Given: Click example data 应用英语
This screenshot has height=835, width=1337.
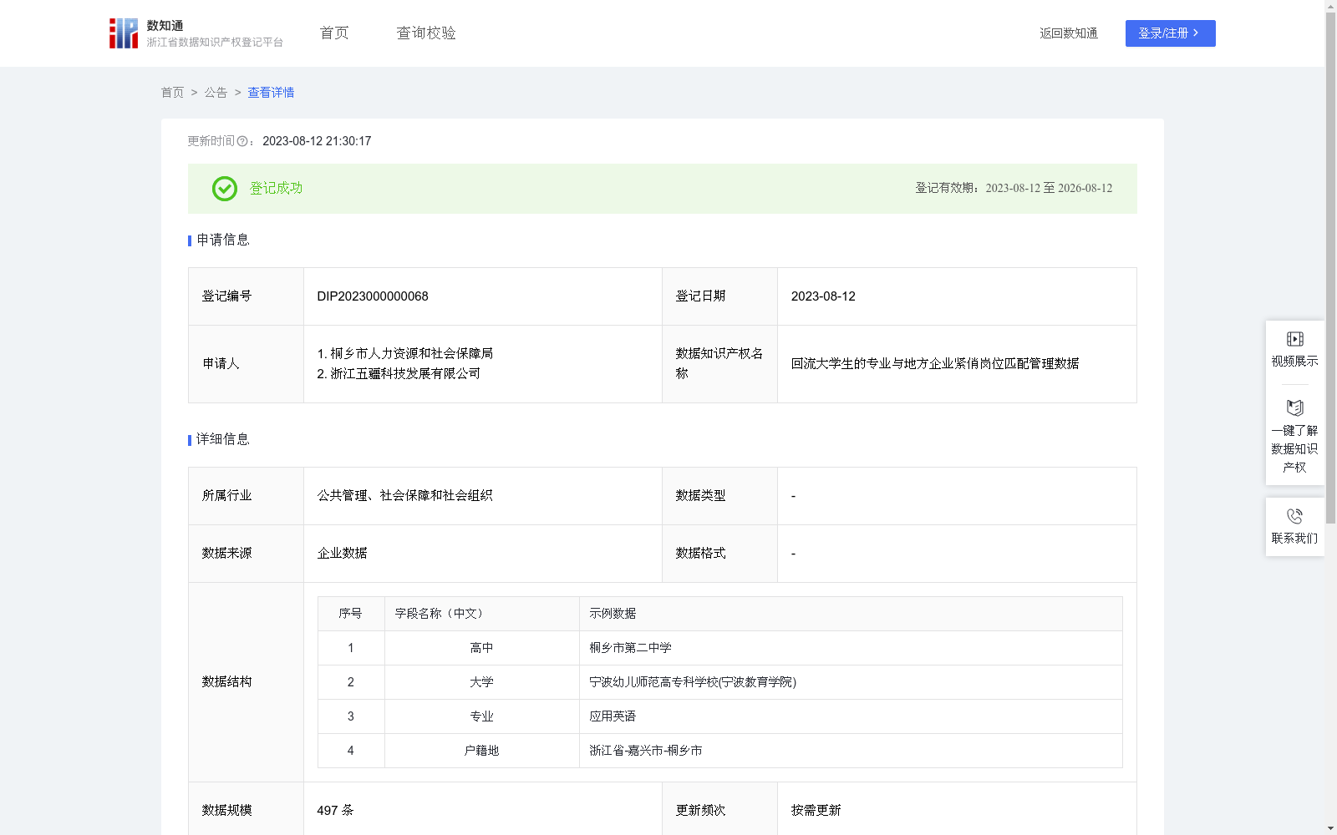Looking at the screenshot, I should coord(613,716).
